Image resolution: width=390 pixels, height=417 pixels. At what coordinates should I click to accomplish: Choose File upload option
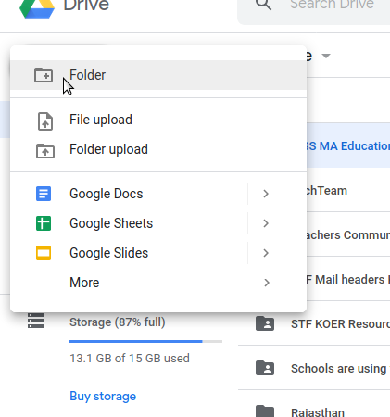pyautogui.click(x=158, y=120)
